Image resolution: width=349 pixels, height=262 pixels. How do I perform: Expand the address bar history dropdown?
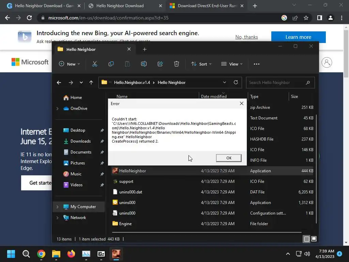click(x=225, y=83)
